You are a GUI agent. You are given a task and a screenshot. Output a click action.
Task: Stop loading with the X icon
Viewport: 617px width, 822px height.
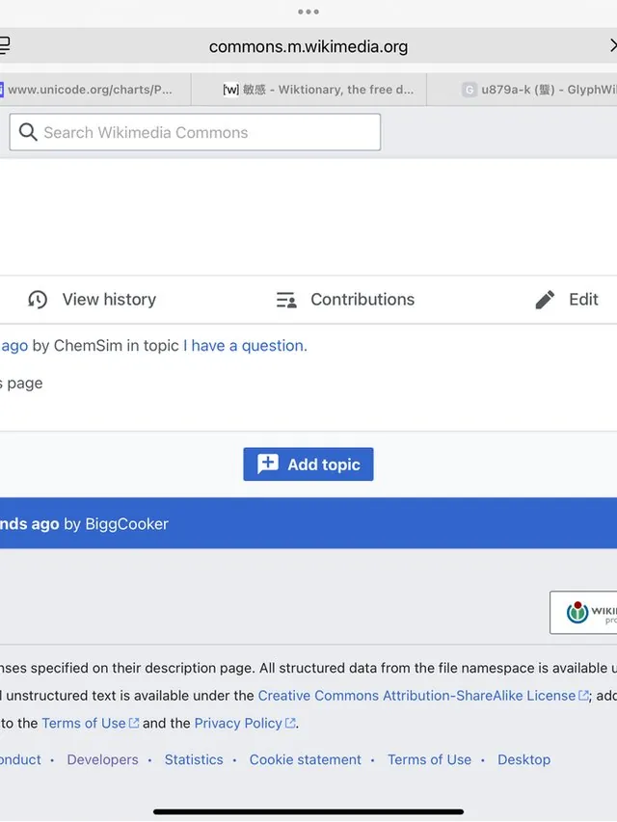tap(613, 45)
